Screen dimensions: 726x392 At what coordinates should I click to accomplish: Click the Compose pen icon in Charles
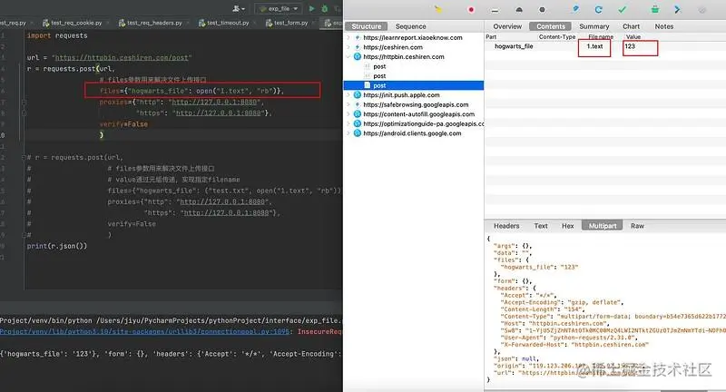pyautogui.click(x=575, y=9)
